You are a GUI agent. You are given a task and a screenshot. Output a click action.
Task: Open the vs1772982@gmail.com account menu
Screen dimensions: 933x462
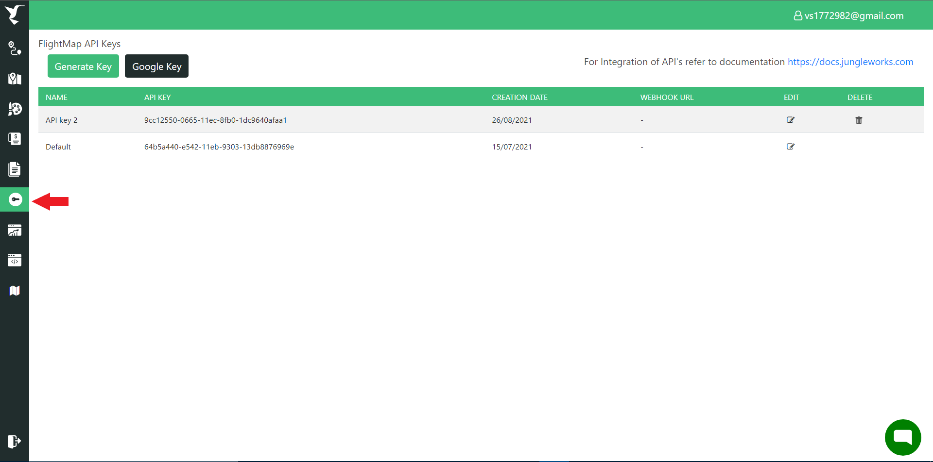coord(848,16)
